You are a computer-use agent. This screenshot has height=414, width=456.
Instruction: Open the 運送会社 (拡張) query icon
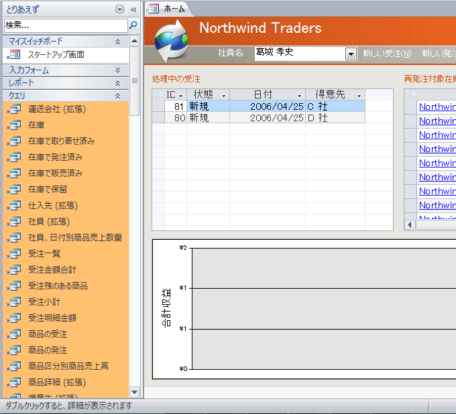click(x=14, y=109)
